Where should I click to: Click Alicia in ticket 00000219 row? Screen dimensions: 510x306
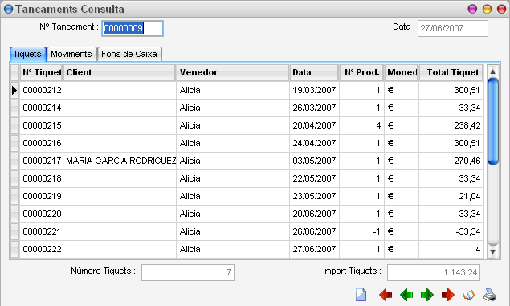point(190,197)
